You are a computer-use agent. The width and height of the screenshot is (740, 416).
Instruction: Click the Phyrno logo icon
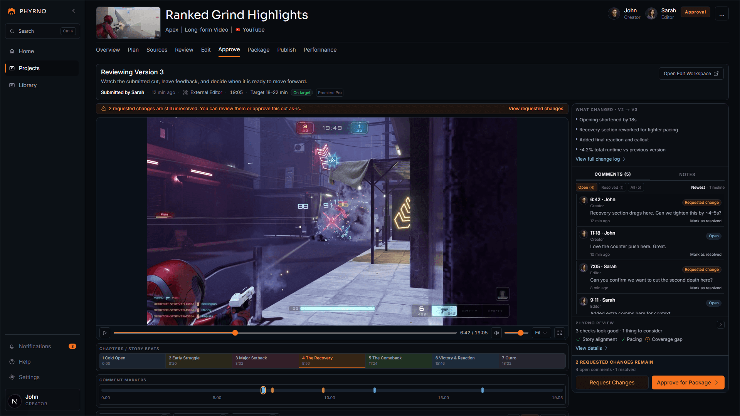(12, 11)
